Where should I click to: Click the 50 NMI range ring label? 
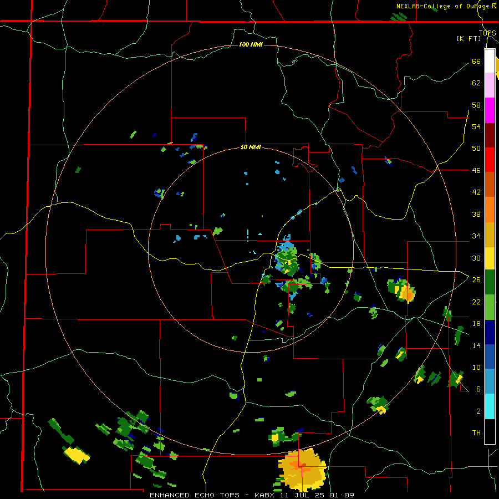(251, 147)
